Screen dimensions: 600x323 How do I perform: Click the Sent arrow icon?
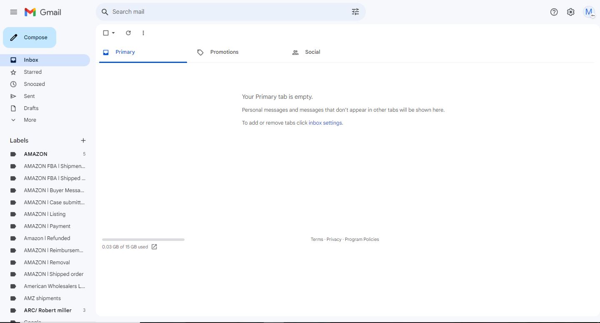13,96
